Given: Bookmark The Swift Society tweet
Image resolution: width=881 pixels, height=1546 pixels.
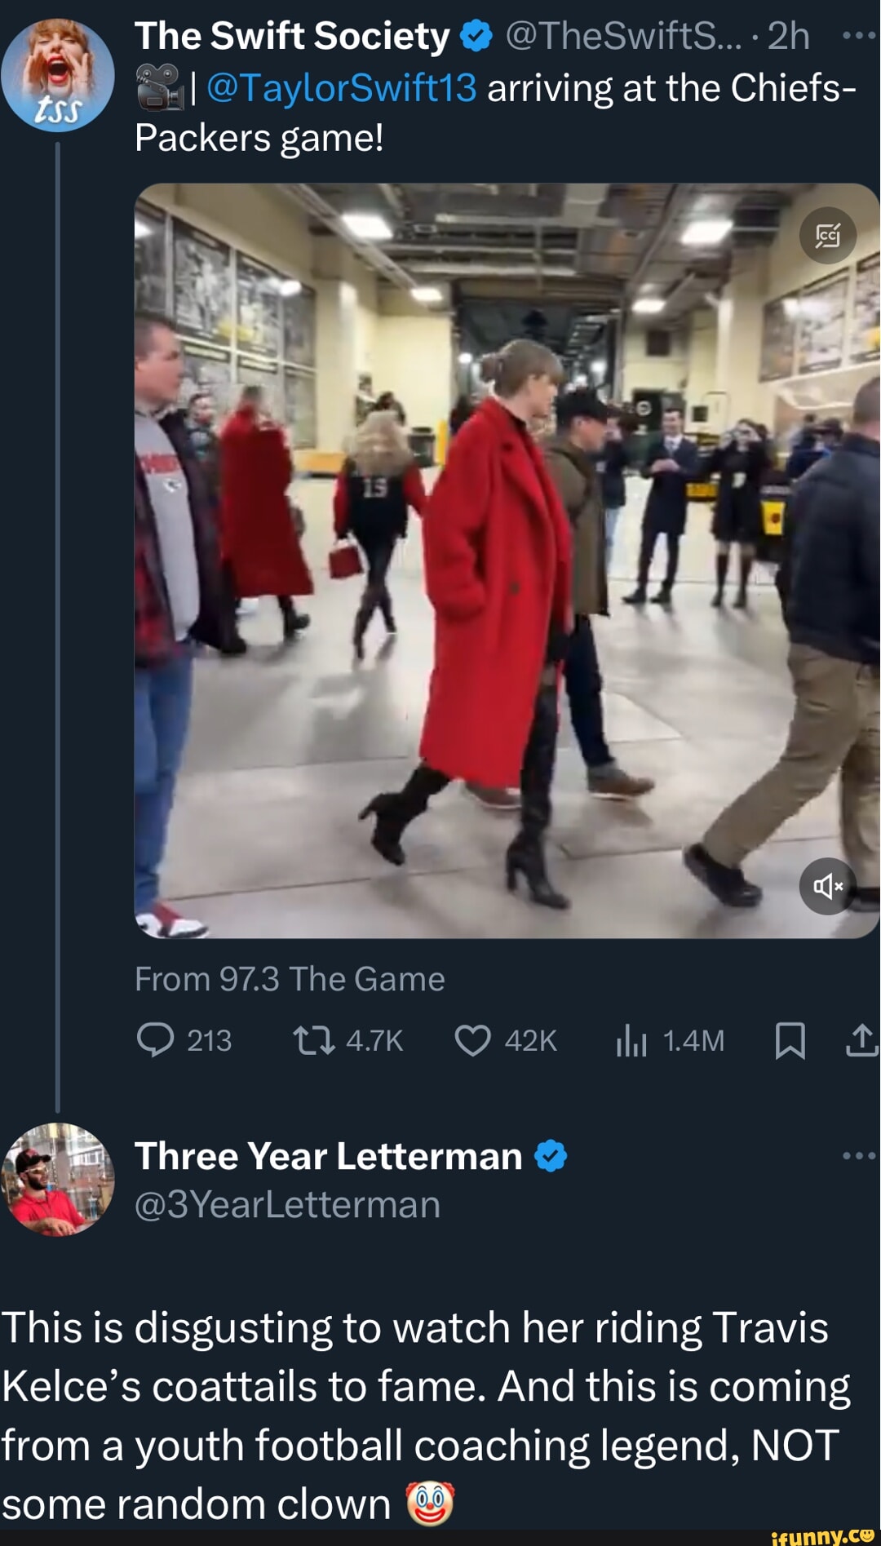Looking at the screenshot, I should pos(790,1041).
